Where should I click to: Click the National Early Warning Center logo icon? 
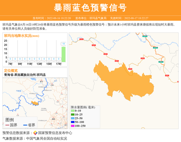[x=35, y=133]
